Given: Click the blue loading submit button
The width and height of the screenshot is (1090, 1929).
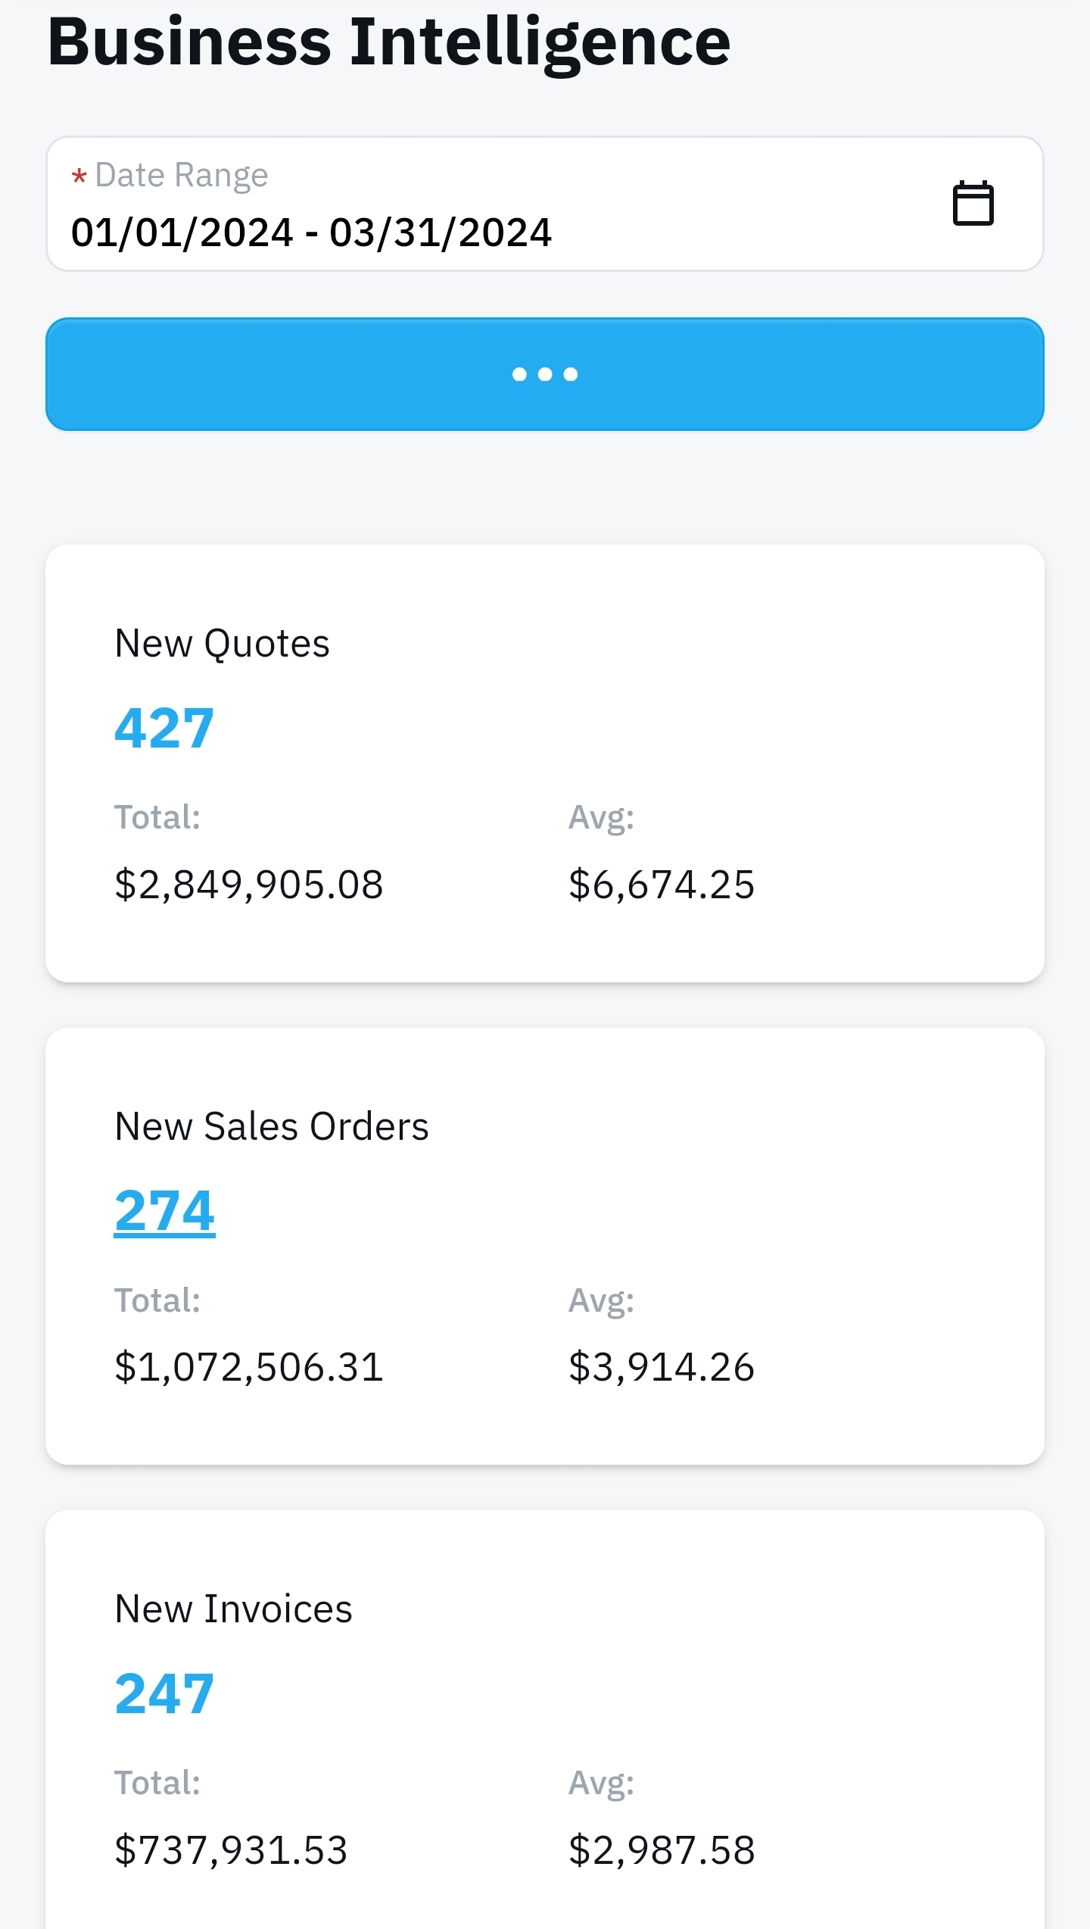Looking at the screenshot, I should pos(545,374).
